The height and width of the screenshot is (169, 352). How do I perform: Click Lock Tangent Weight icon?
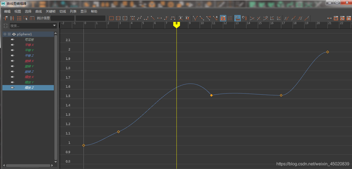(215, 18)
